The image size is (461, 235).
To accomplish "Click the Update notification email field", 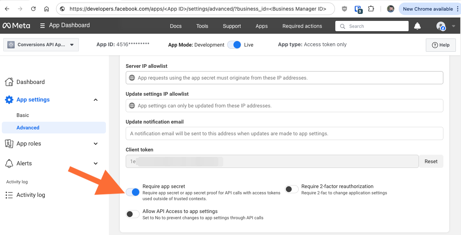I will 284,133.
